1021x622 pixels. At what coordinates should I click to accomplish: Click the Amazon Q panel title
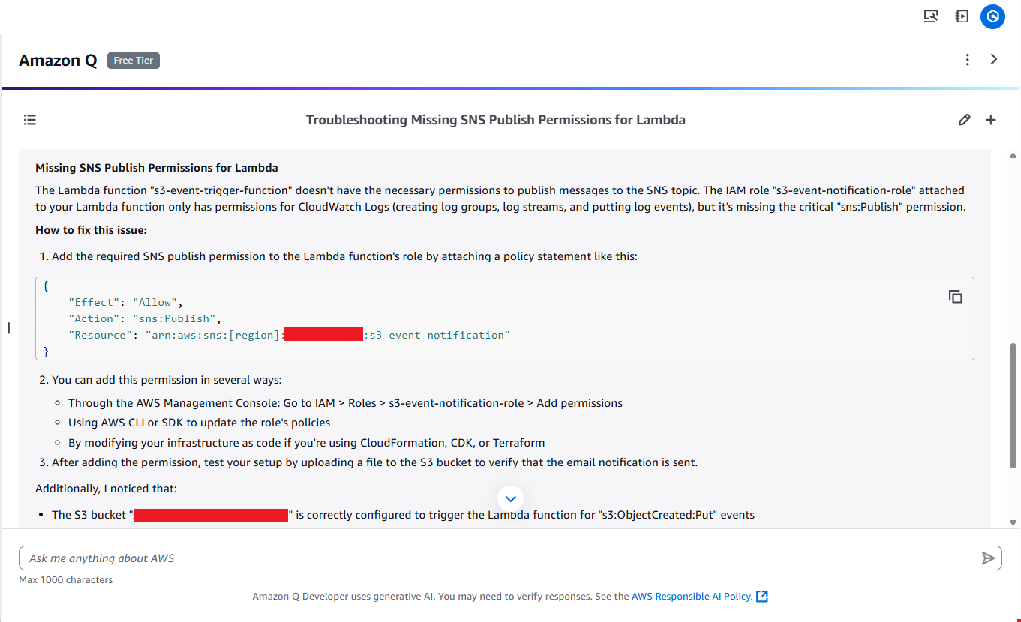[58, 61]
